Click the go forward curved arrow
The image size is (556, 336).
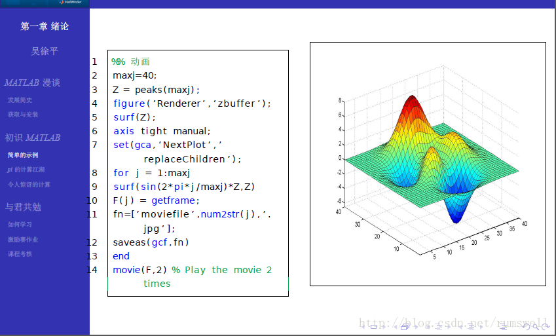(x=546, y=327)
